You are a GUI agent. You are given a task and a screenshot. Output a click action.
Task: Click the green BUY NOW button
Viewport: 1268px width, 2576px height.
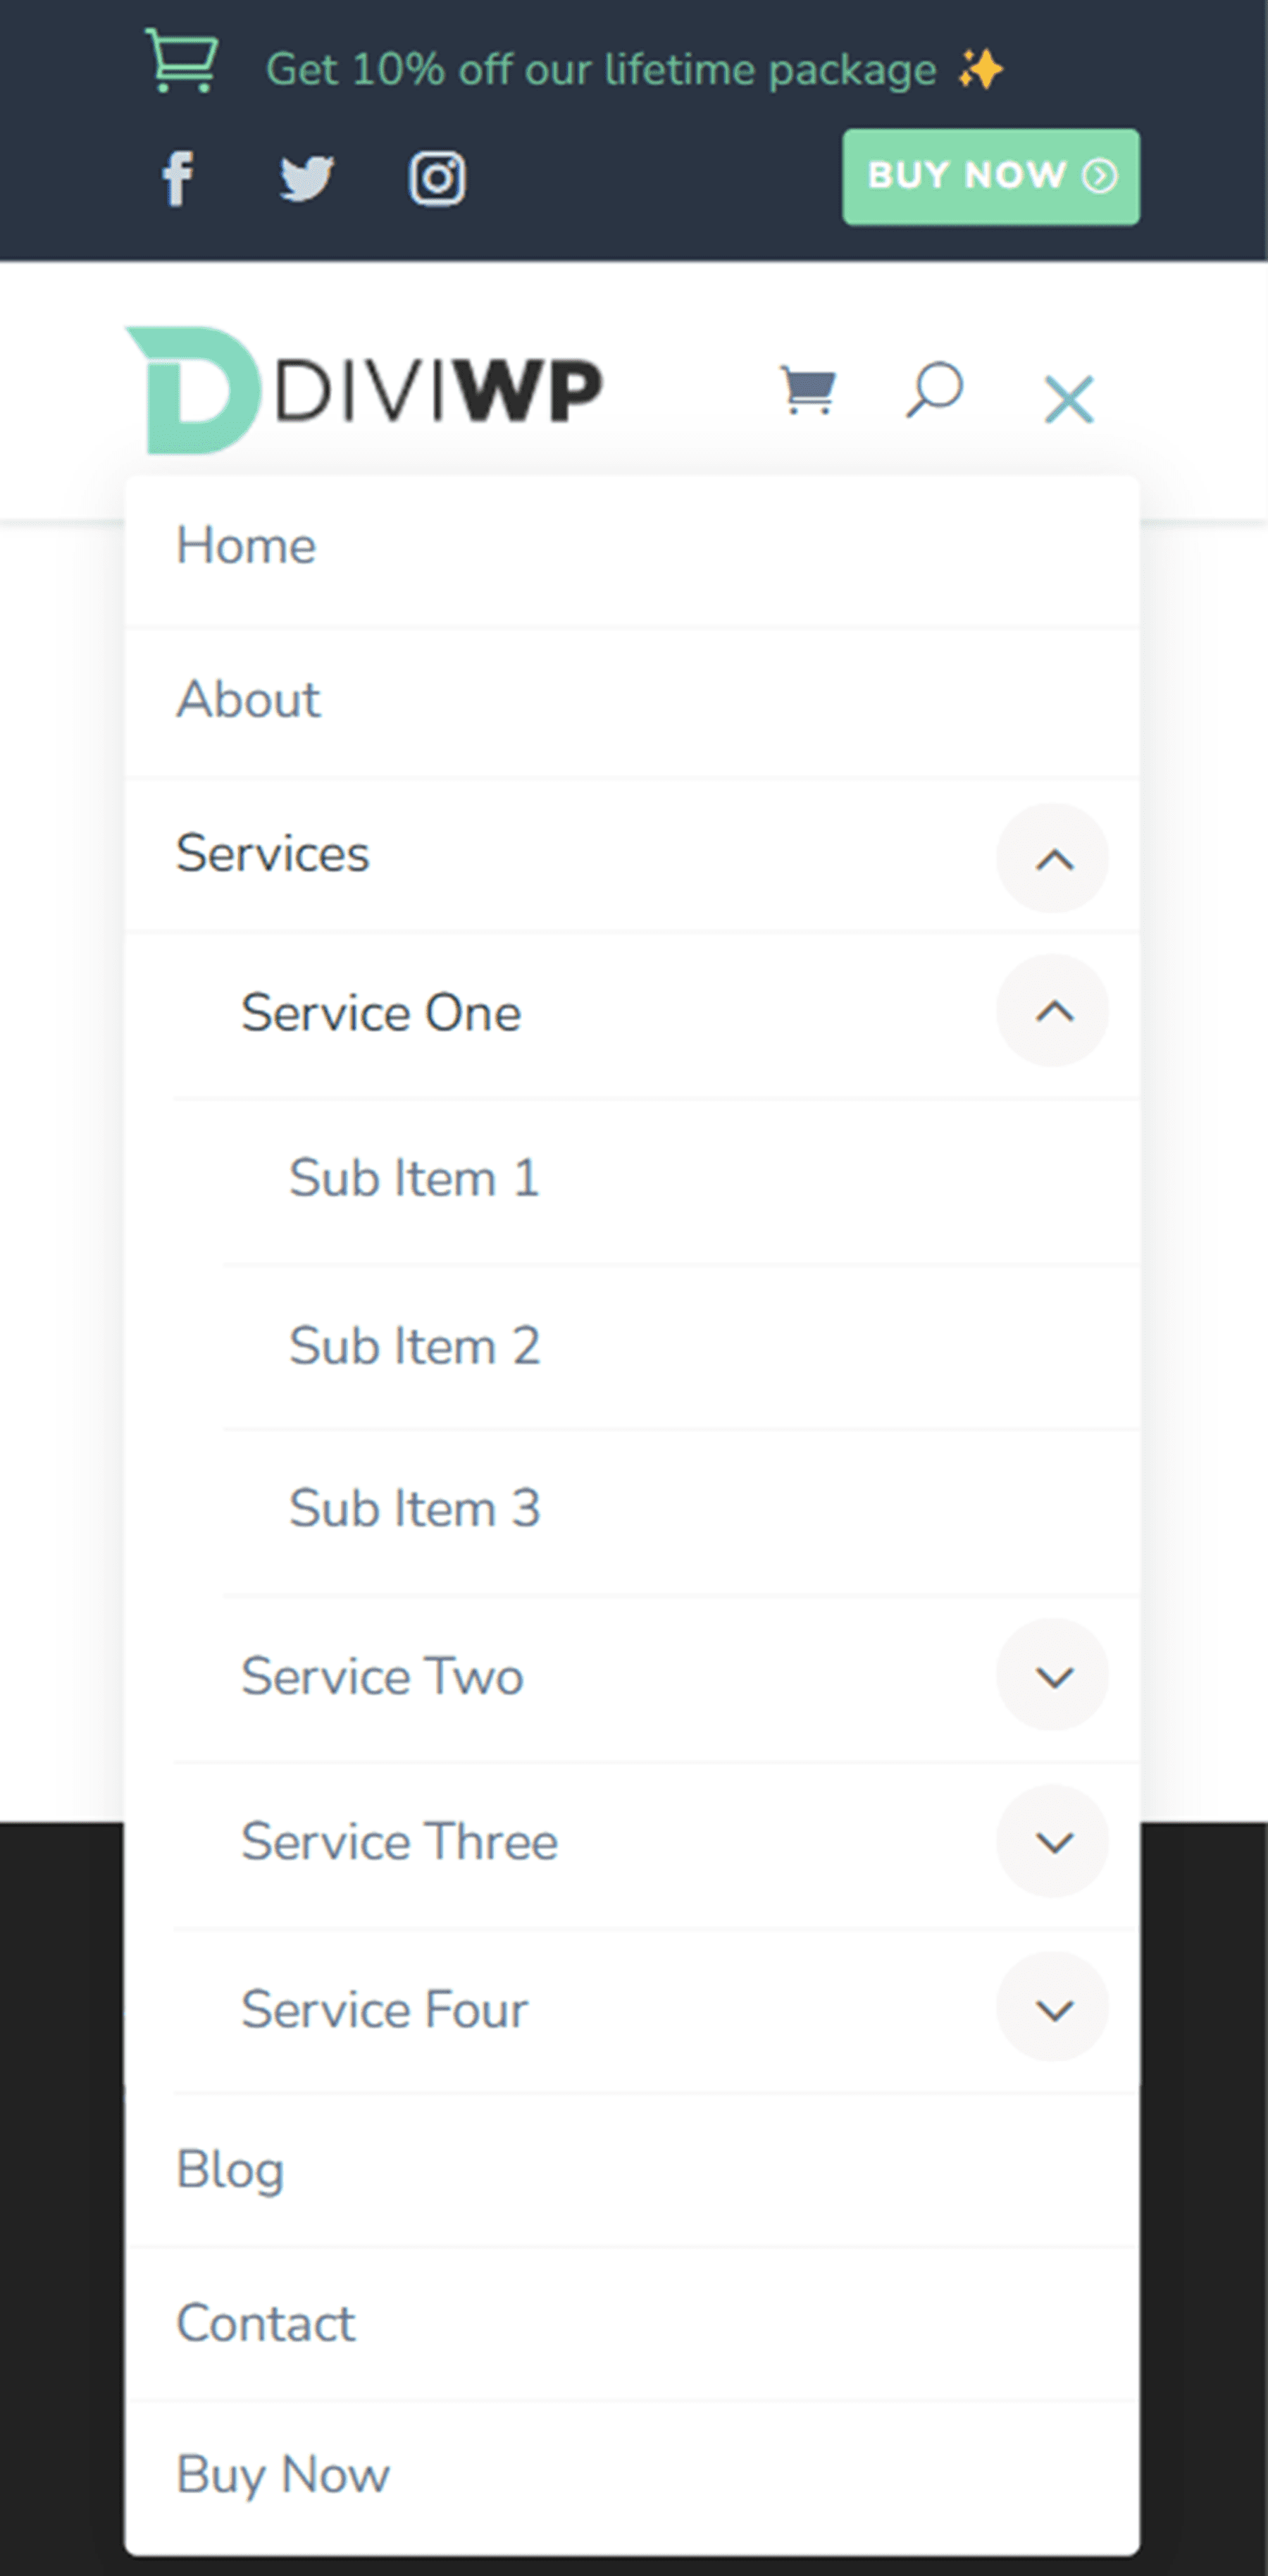click(x=990, y=176)
